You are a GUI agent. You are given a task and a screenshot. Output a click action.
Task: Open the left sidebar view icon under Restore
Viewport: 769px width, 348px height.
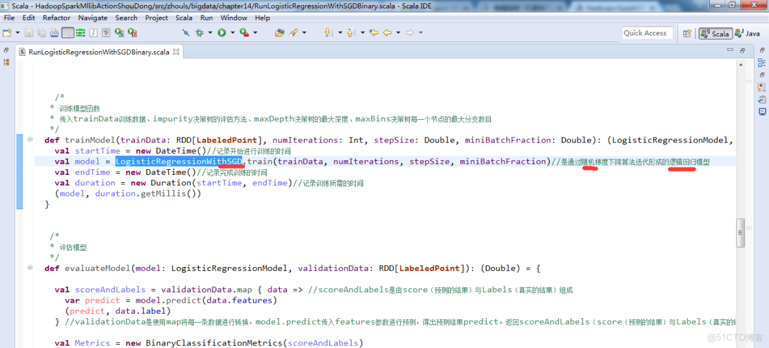point(6,63)
